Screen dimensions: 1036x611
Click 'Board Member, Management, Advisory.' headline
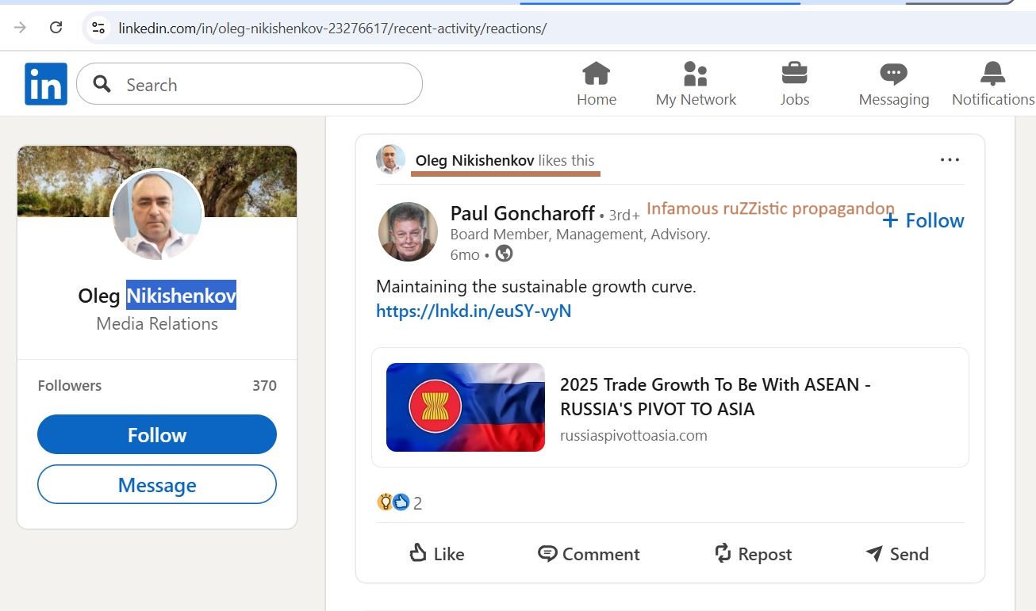(x=580, y=235)
